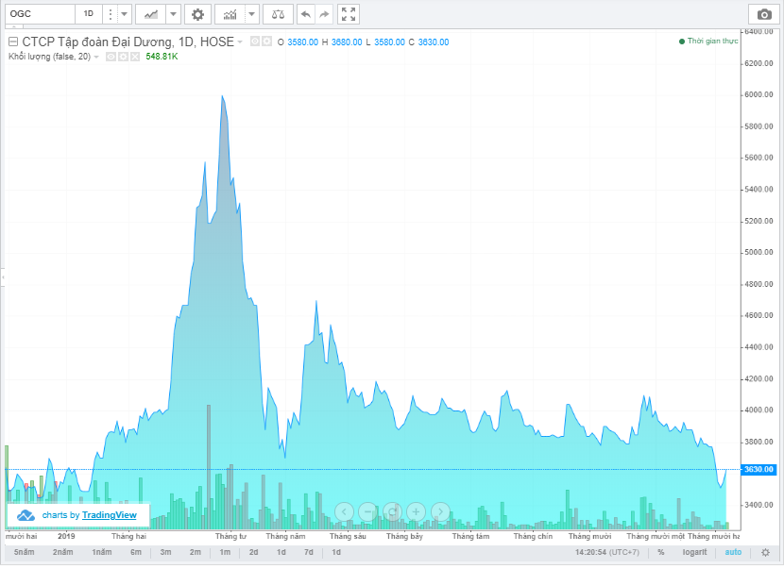Image resolution: width=784 pixels, height=569 pixels.
Task: Select the 2năm time range
Action: point(63,552)
